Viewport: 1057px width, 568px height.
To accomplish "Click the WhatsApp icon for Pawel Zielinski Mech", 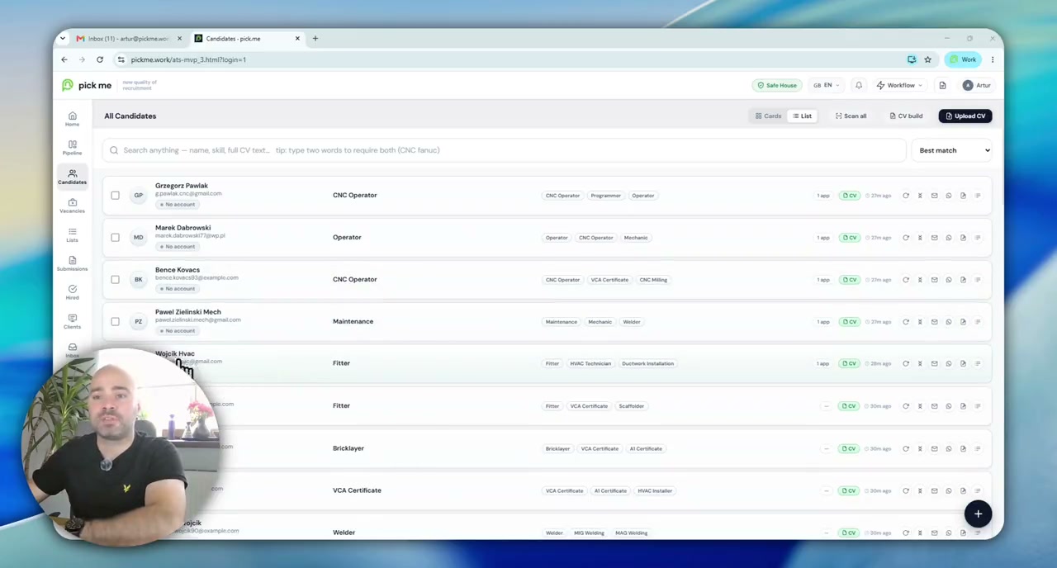I will point(949,322).
